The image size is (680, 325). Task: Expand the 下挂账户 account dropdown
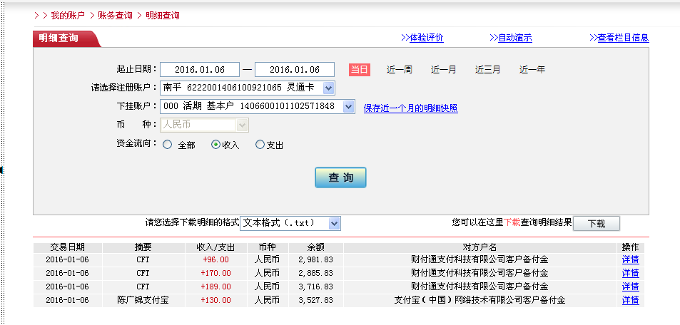348,106
